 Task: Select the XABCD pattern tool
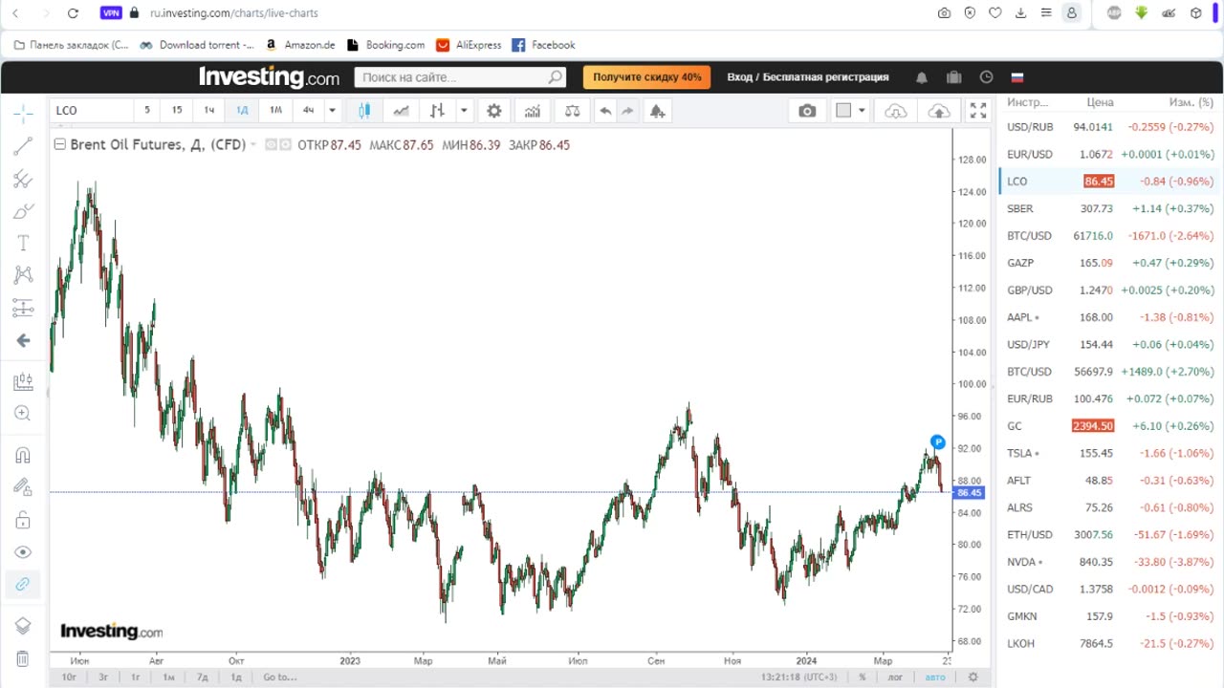coord(23,275)
